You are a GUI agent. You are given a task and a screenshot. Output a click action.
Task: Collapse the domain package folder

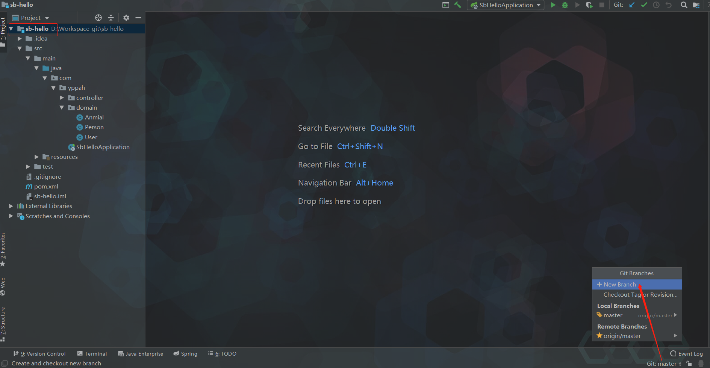point(62,107)
